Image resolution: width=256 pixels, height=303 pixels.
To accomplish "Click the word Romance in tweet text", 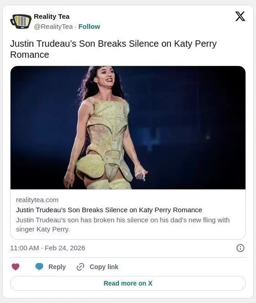I will (x=30, y=55).
